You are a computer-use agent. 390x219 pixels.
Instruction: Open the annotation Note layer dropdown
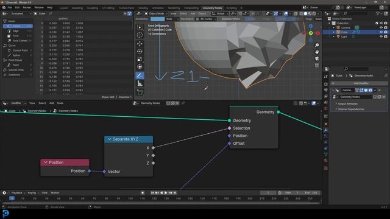172,19
